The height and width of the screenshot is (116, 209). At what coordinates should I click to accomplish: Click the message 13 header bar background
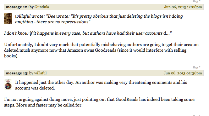point(104,73)
